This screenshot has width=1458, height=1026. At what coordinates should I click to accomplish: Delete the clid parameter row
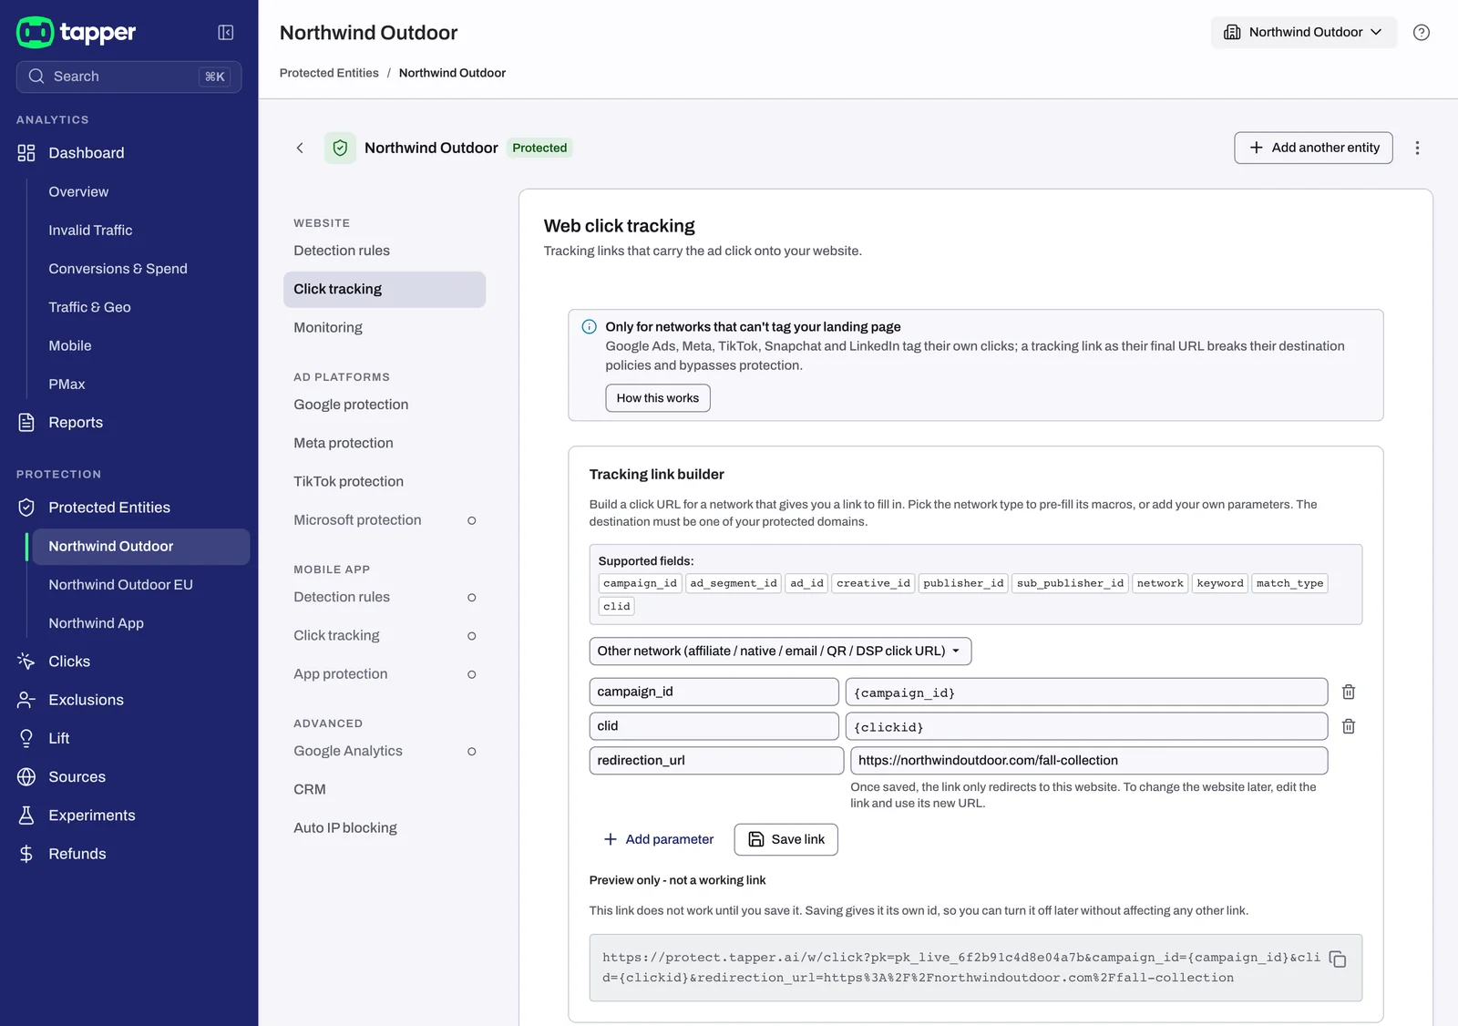1349,726
